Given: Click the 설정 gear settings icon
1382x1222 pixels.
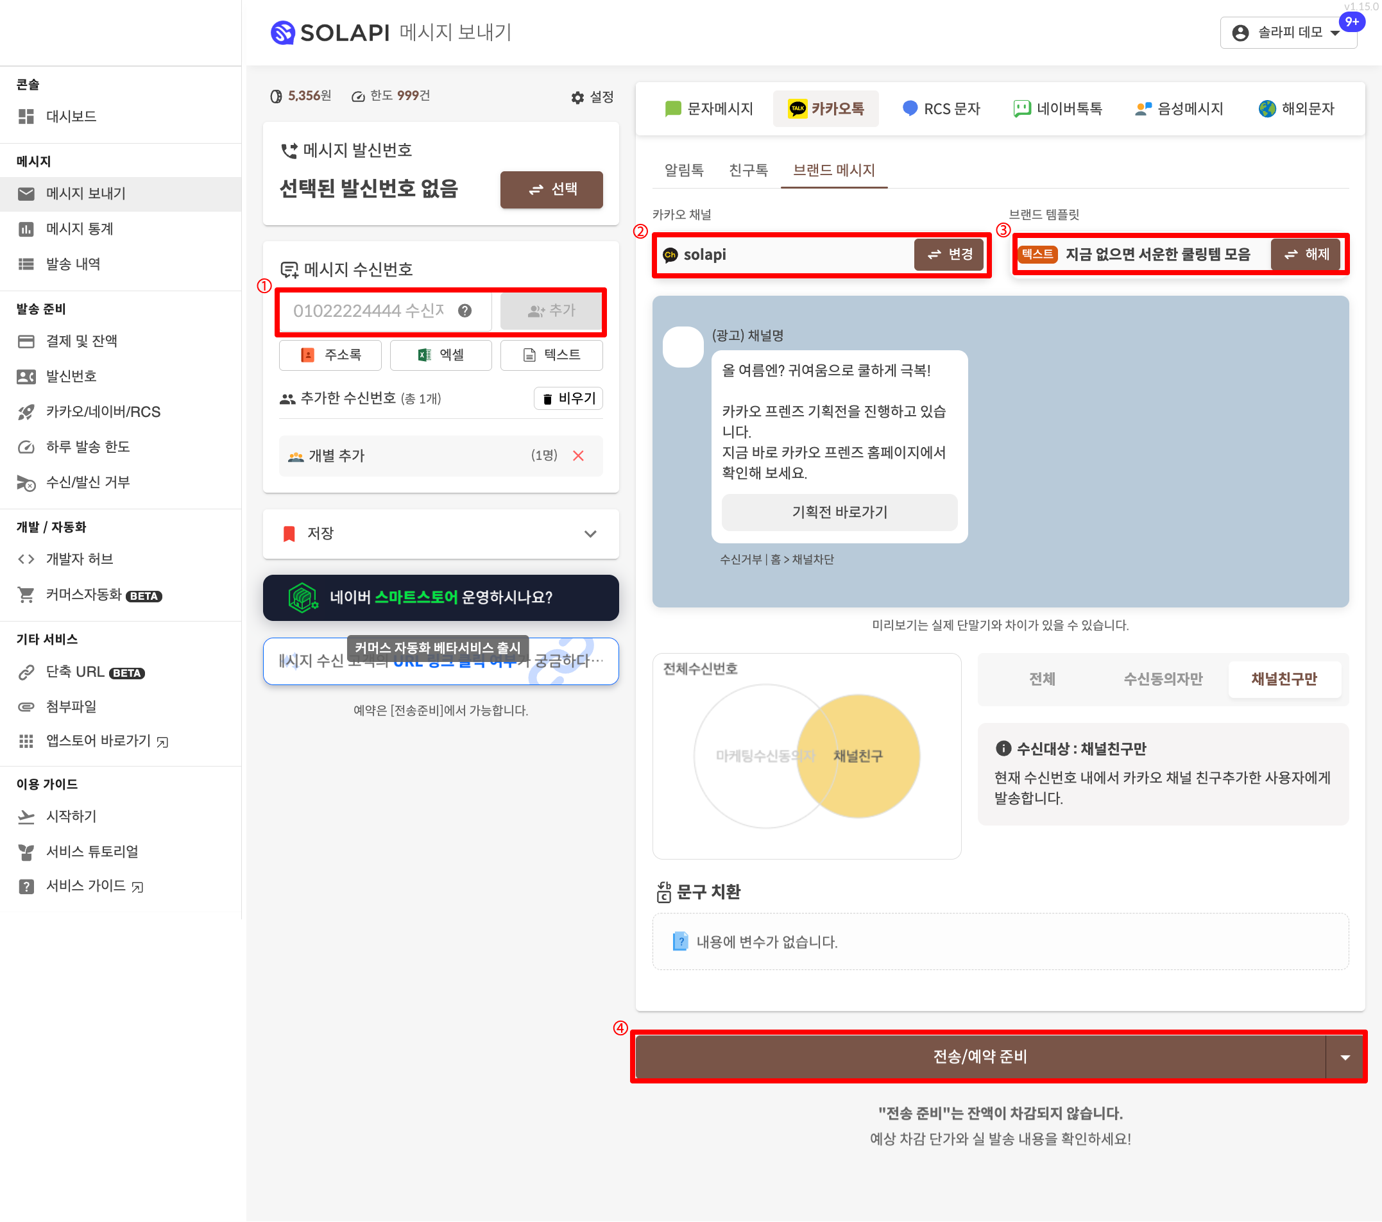Looking at the screenshot, I should click(577, 98).
